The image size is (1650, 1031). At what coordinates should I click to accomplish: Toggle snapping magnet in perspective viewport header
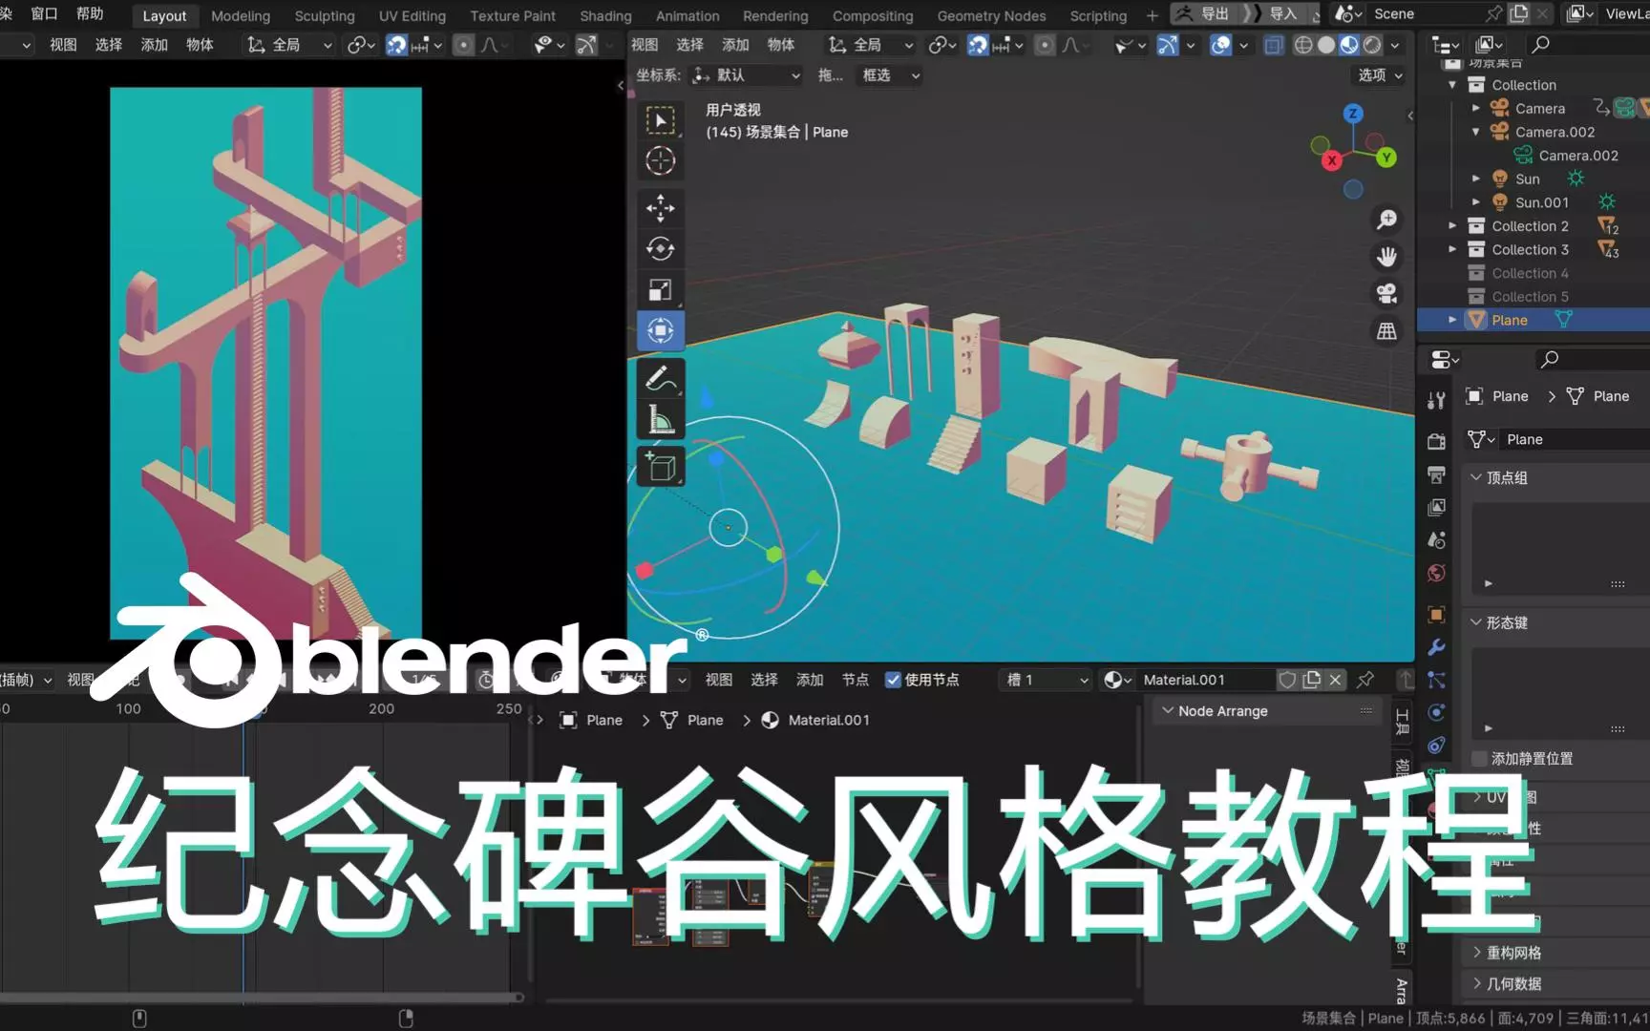pyautogui.click(x=978, y=45)
